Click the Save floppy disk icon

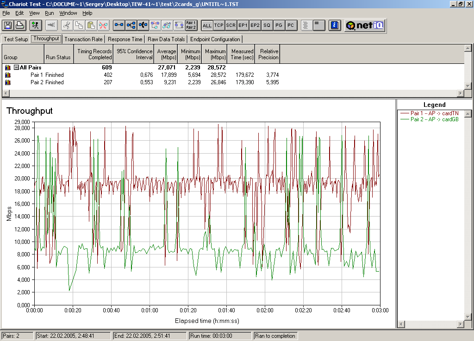[x=8, y=25]
